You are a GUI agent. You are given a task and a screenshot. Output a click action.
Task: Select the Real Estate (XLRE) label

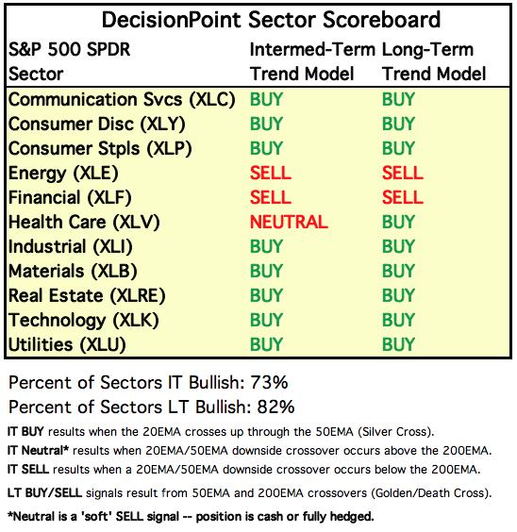87,295
